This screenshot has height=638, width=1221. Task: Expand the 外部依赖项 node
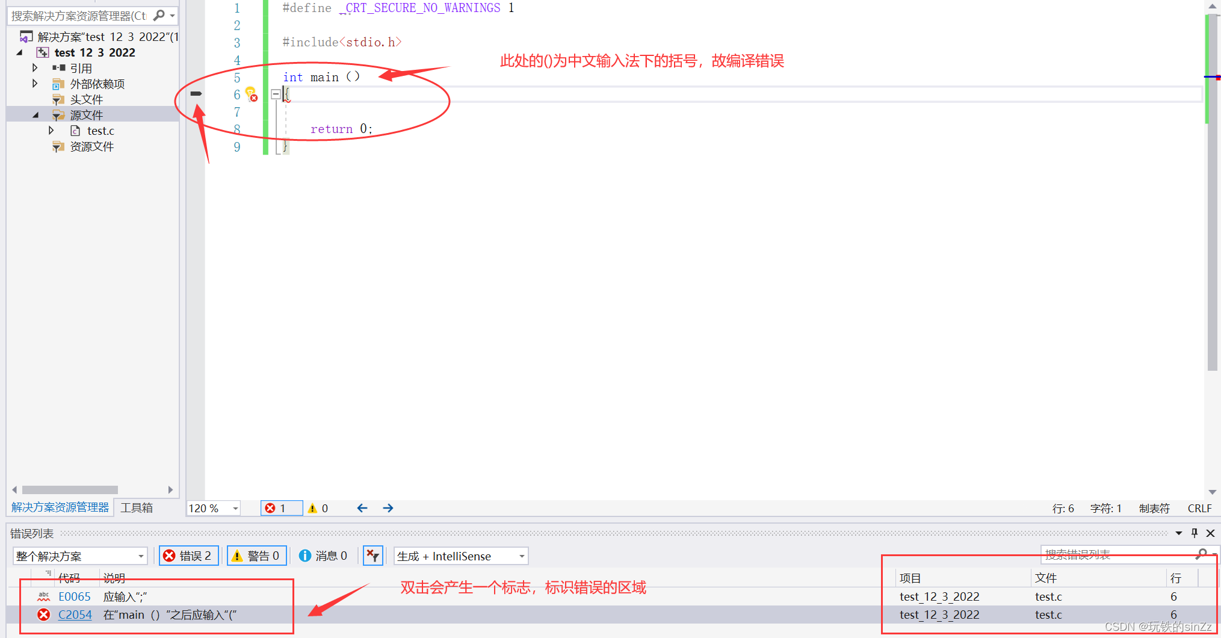point(35,84)
